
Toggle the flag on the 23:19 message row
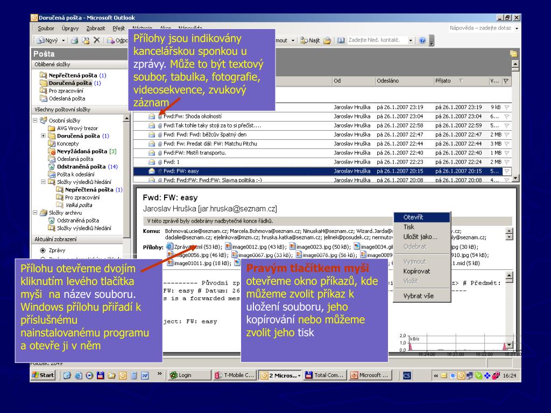(507, 107)
